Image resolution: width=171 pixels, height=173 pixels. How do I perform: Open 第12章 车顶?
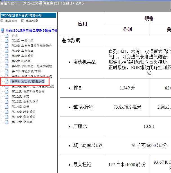21,97
